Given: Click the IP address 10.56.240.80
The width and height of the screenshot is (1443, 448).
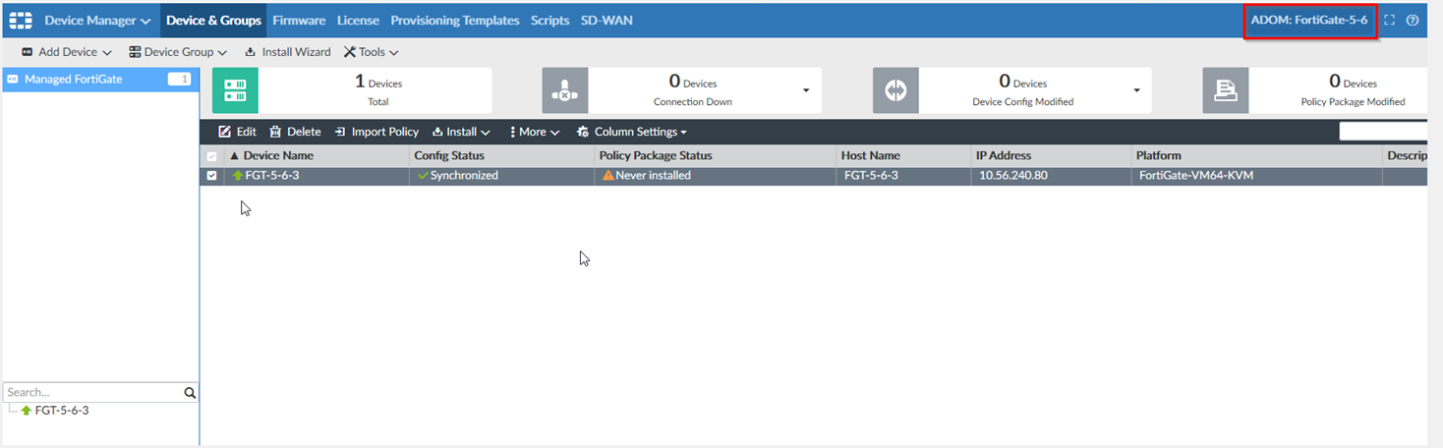Looking at the screenshot, I should (1012, 176).
